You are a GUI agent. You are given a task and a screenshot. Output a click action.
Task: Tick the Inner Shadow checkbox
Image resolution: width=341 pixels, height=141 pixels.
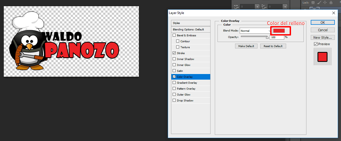click(x=174, y=59)
